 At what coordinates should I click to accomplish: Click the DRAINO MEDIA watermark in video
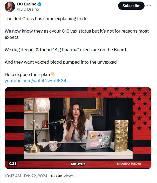coord(129,164)
